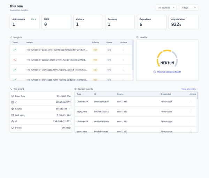This screenshot has height=178, width=209.
Task: Click the MEDIUM health gauge
Action: pyautogui.click(x=167, y=59)
